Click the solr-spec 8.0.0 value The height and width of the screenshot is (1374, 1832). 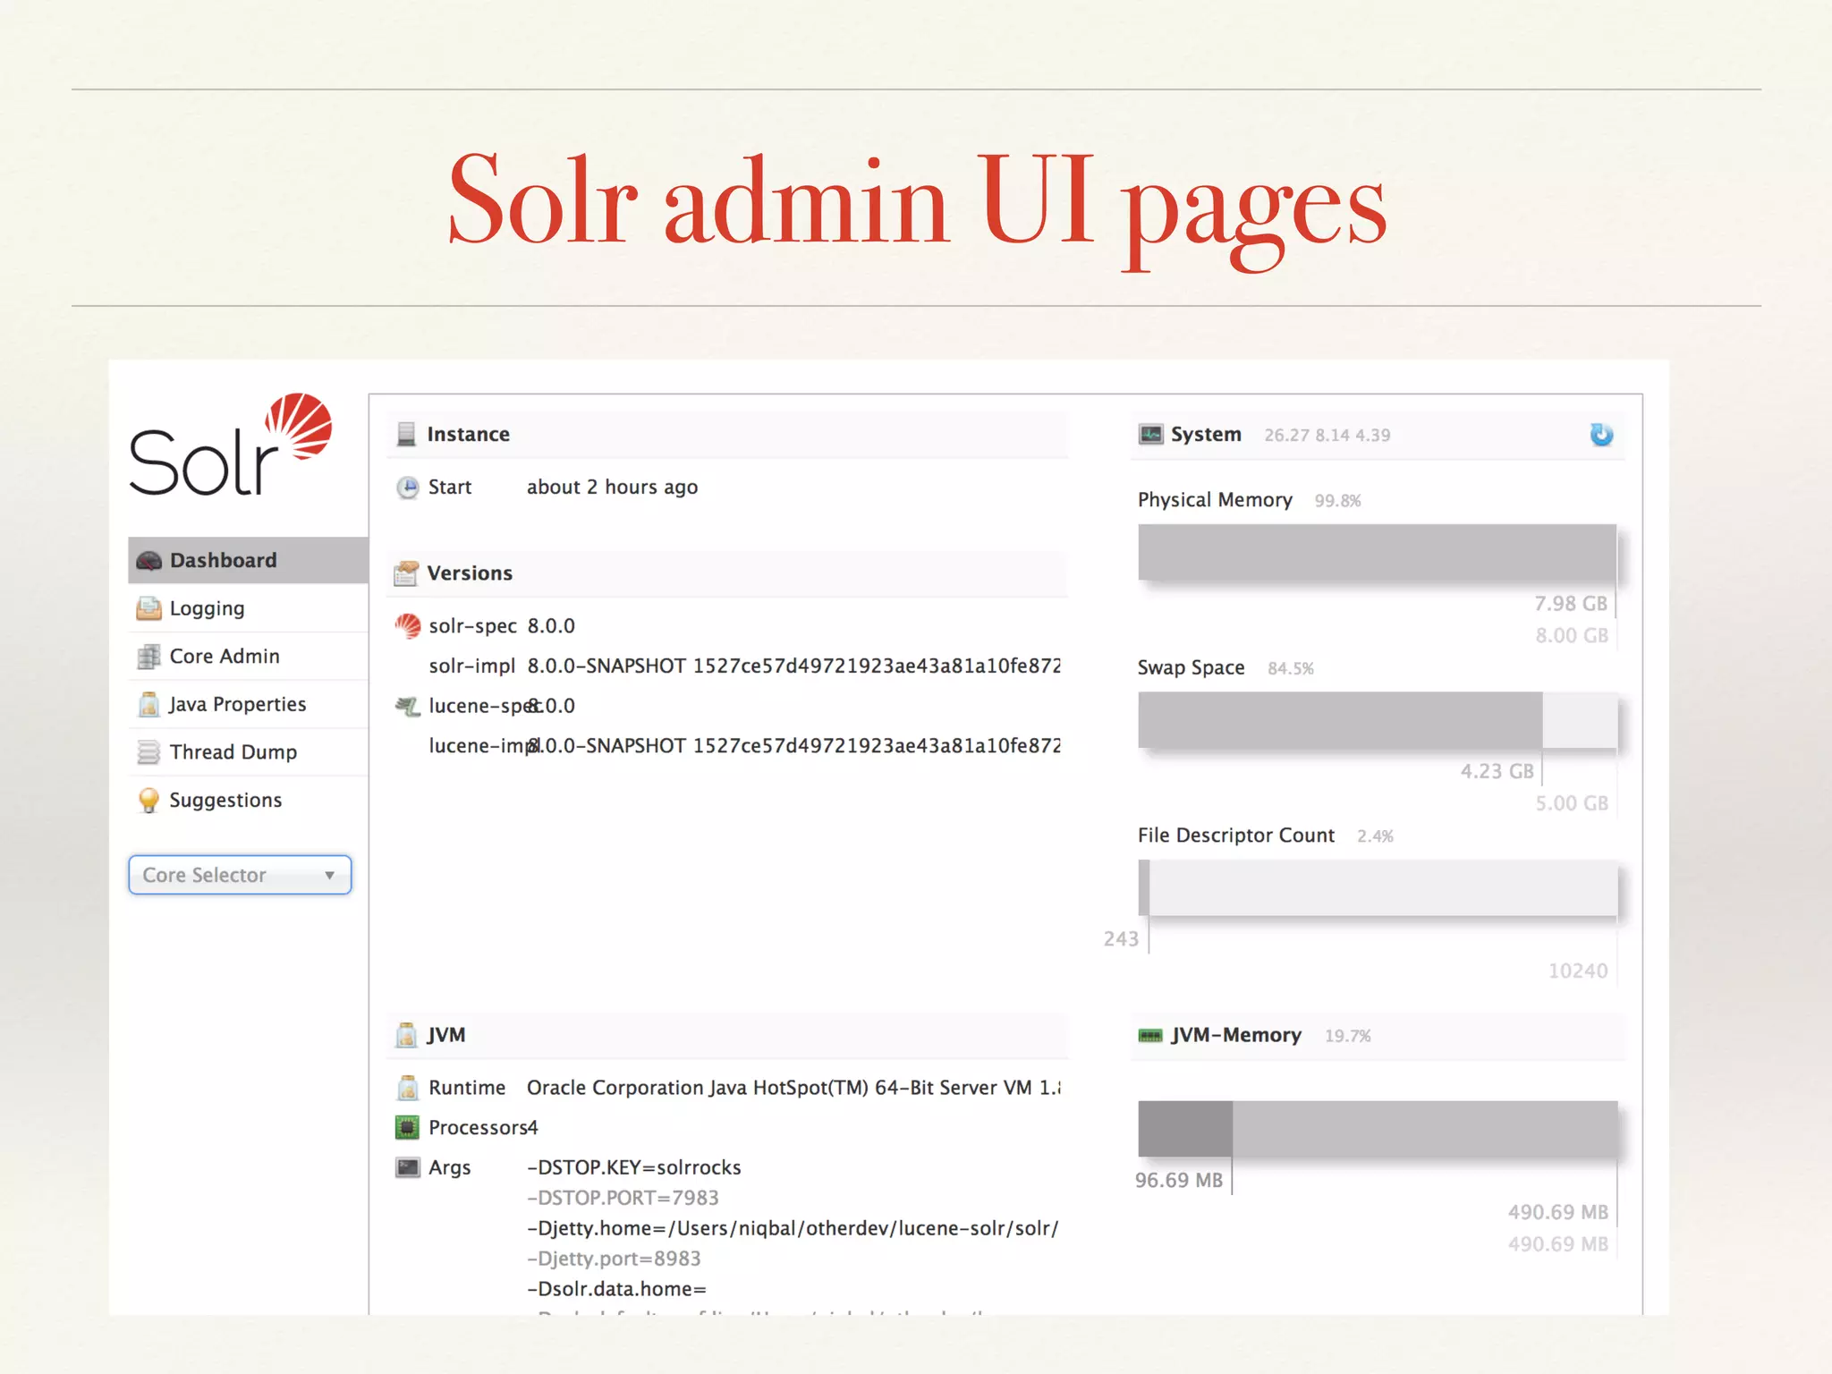551,626
